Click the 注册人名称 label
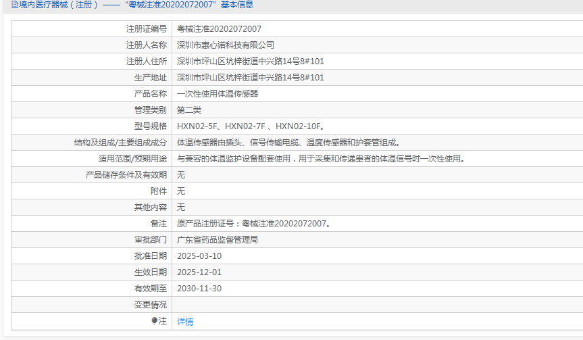The width and height of the screenshot is (583, 340). click(147, 45)
